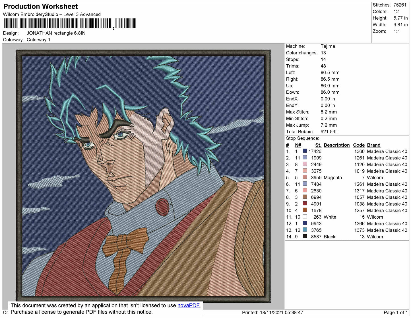
Task: Click the brown swatch for stop 10
Action: coord(305,210)
